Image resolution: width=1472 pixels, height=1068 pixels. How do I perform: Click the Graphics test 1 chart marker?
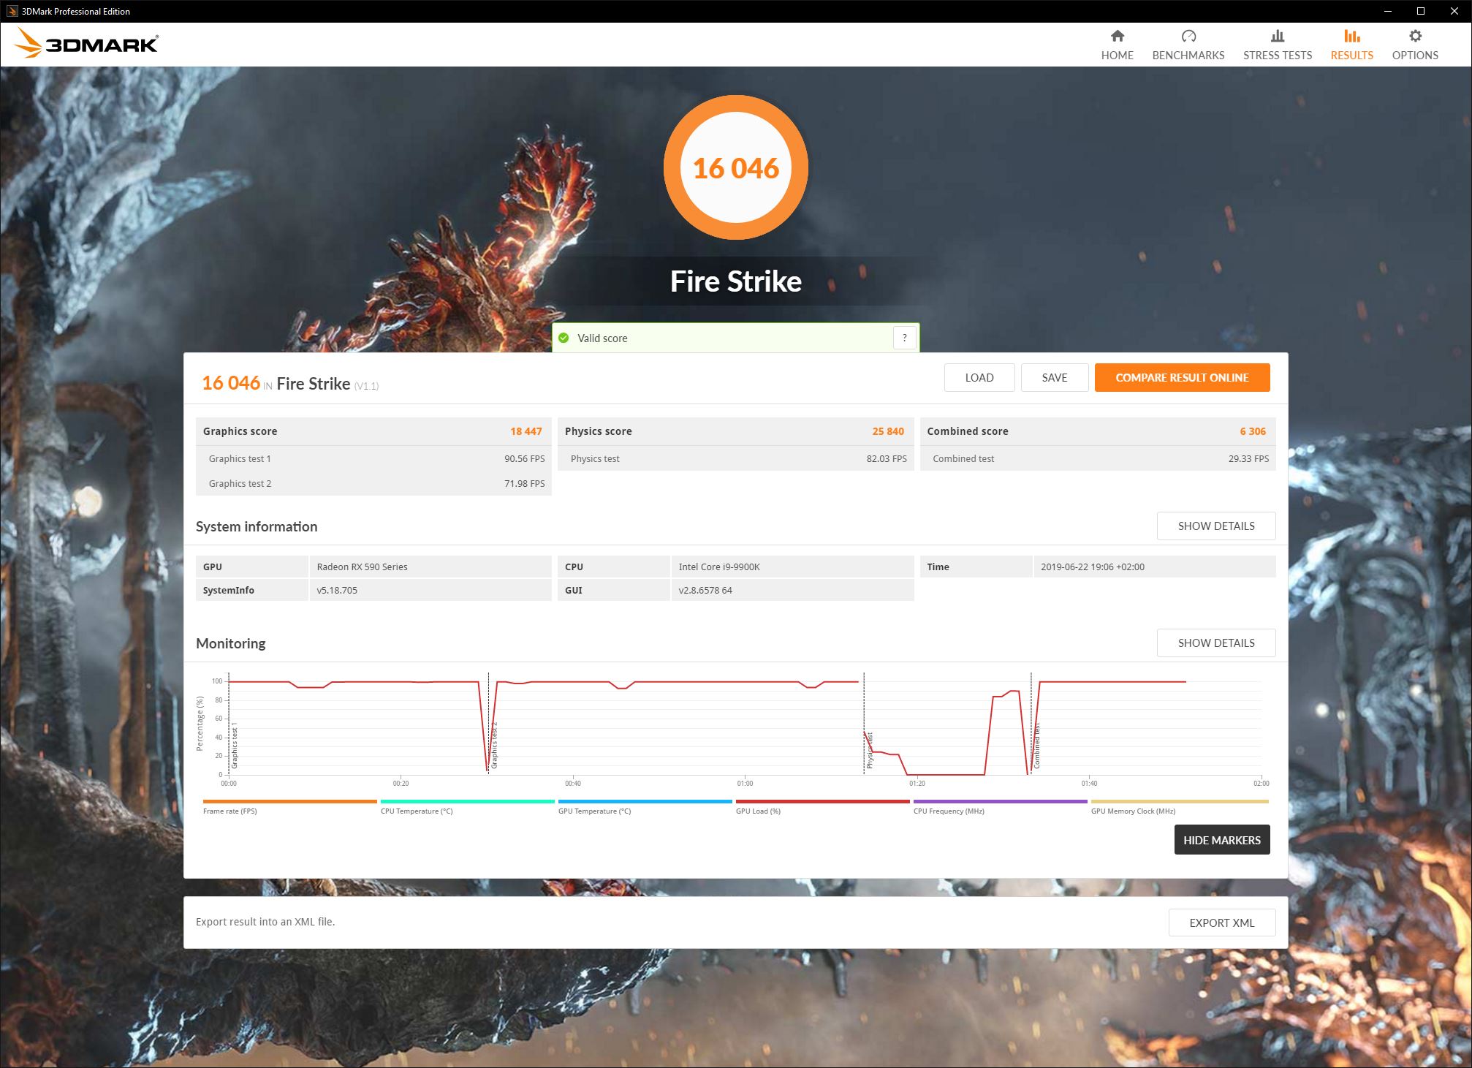click(x=234, y=746)
